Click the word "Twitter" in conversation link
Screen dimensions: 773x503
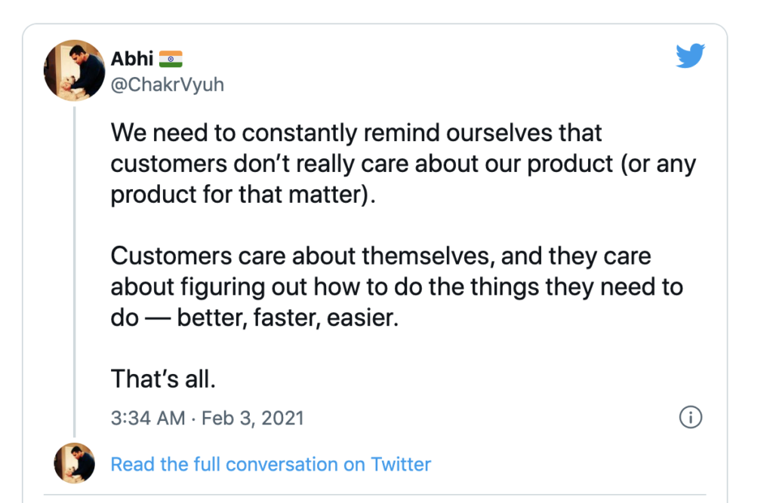(399, 464)
